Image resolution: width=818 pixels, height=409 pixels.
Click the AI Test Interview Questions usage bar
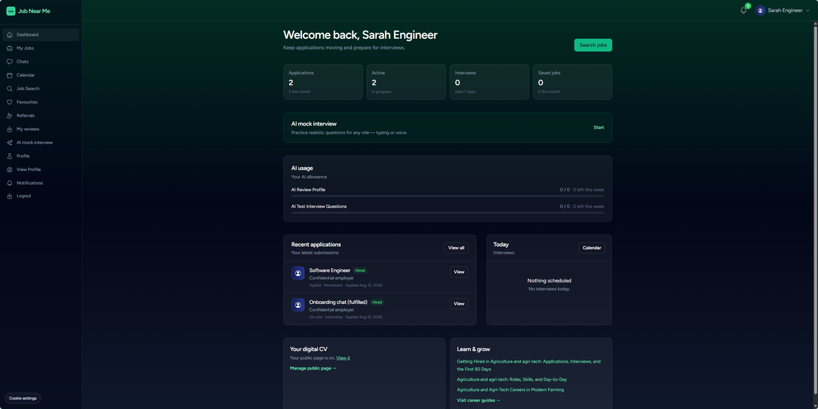447,213
